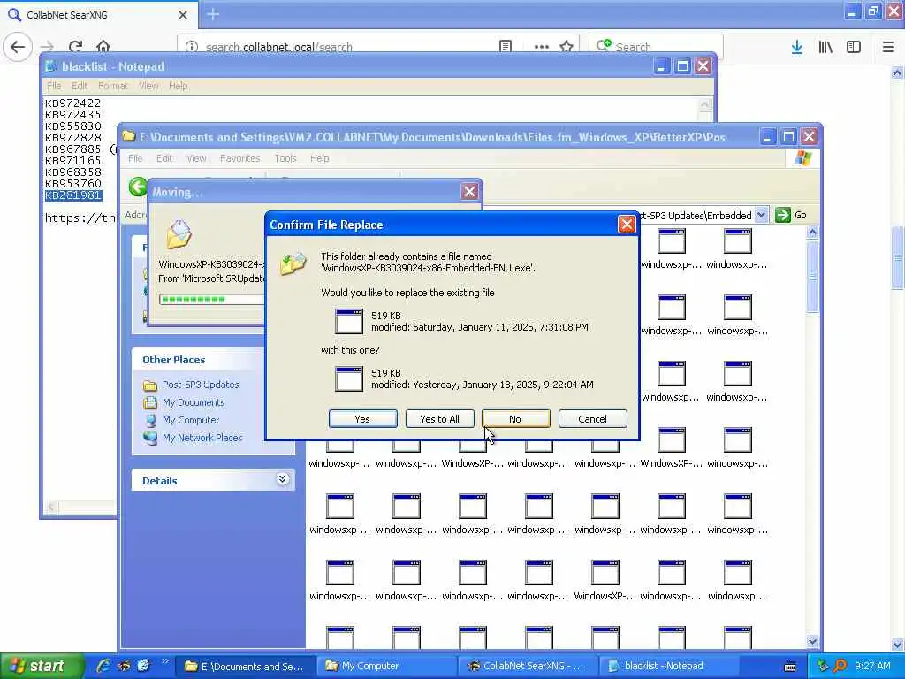Open My Computer in Other Places

(x=191, y=420)
